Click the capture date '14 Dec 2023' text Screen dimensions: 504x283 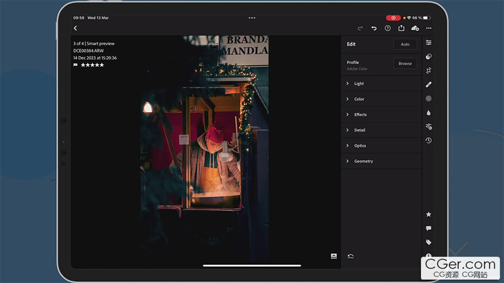click(x=95, y=58)
